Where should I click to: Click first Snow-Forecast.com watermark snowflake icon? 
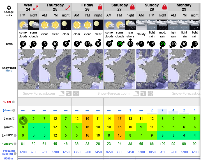[76, 94]
